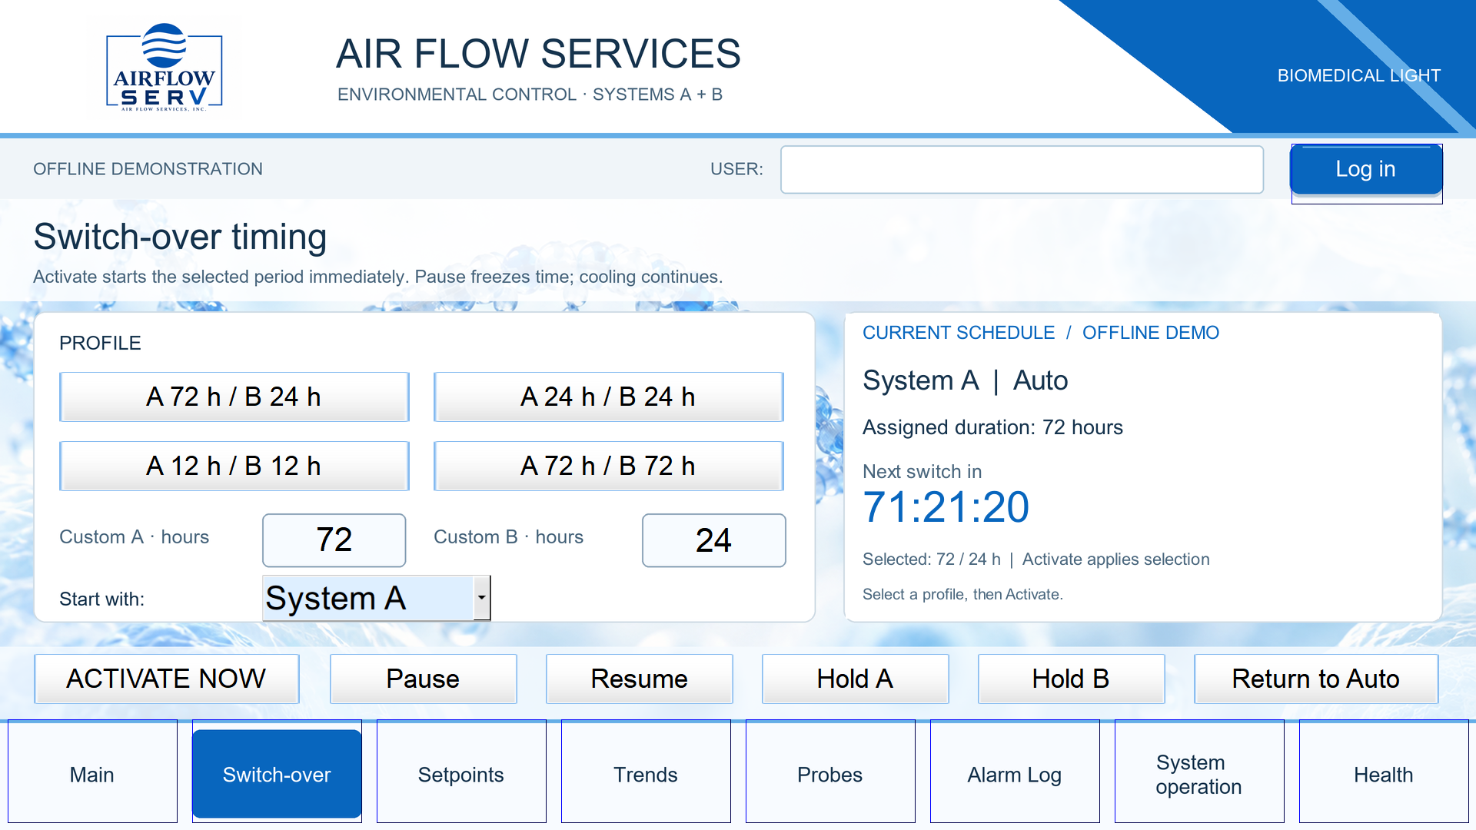Image resolution: width=1476 pixels, height=830 pixels.
Task: Click 'System A | Auto' status text
Action: (965, 380)
